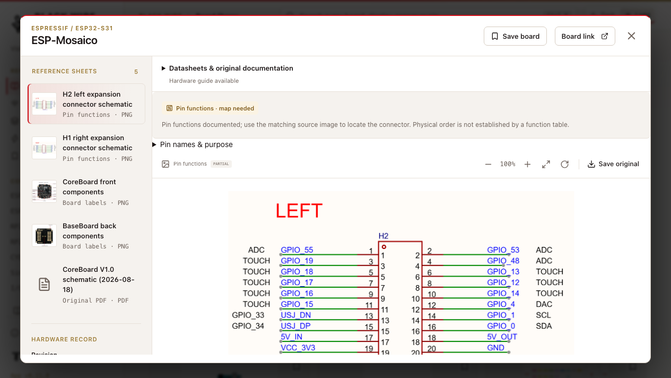Click the 5V_OUT net label in schematic
The image size is (671, 378).
[x=502, y=337]
